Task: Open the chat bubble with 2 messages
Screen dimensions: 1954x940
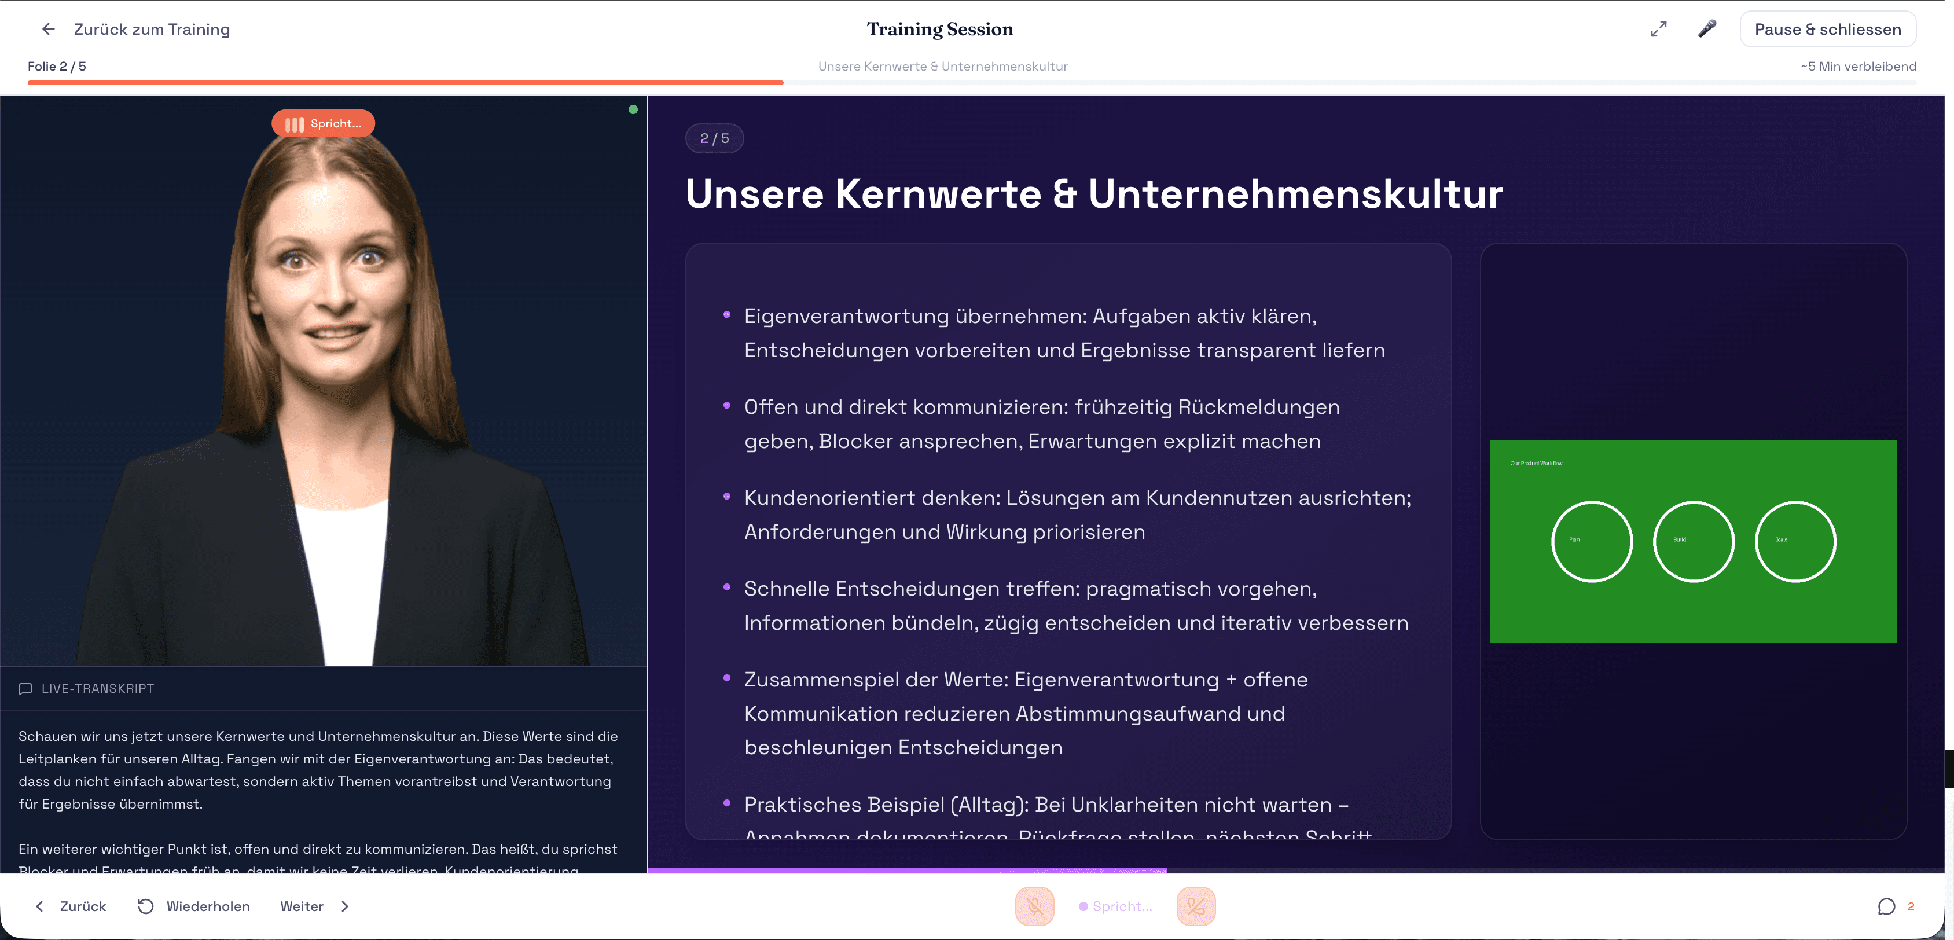Action: [x=1886, y=906]
